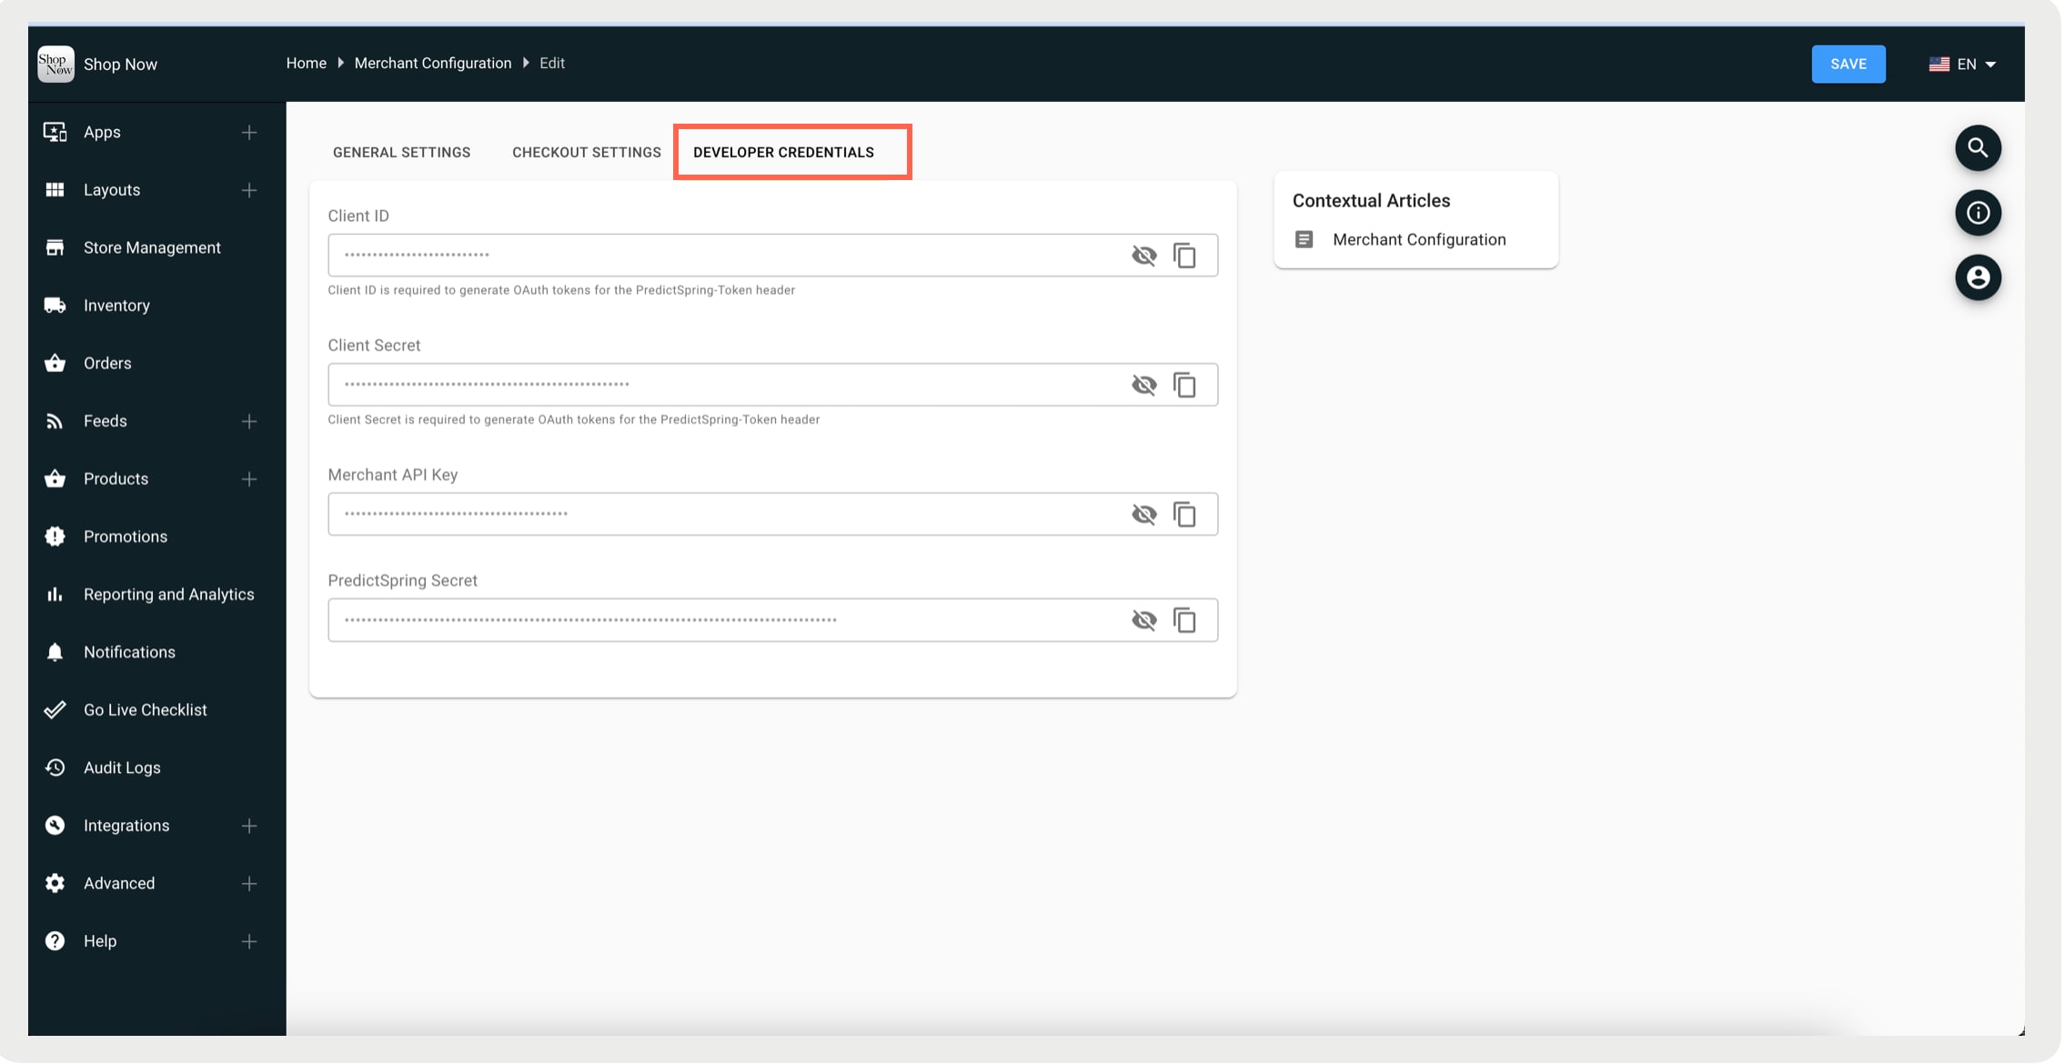The height and width of the screenshot is (1064, 2065).
Task: Select the Store Management icon
Action: [x=55, y=246]
